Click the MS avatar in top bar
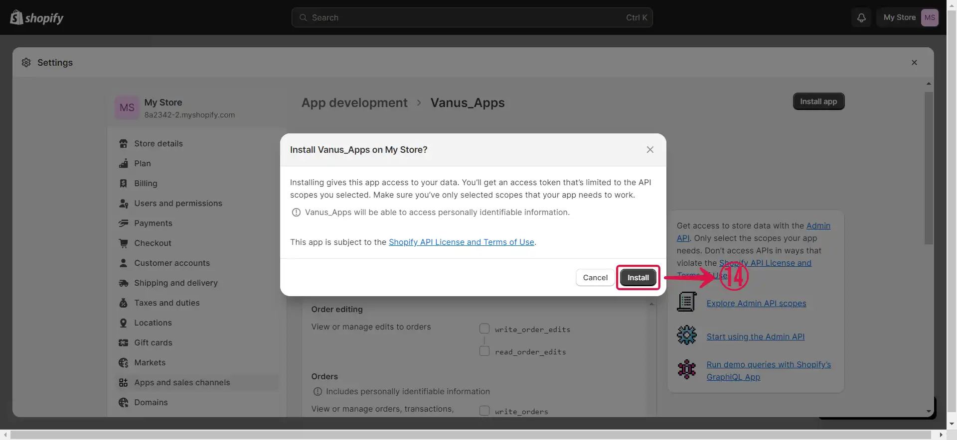957x440 pixels. coord(930,17)
